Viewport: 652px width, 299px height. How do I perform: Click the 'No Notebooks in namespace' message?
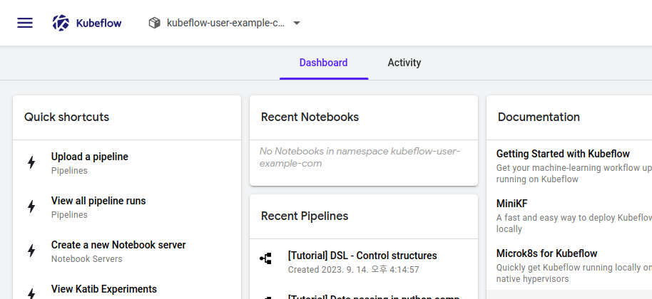pyautogui.click(x=360, y=157)
